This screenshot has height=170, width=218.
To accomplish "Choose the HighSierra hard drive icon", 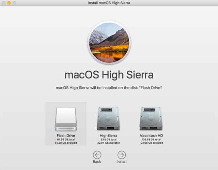I will pyautogui.click(x=108, y=118).
